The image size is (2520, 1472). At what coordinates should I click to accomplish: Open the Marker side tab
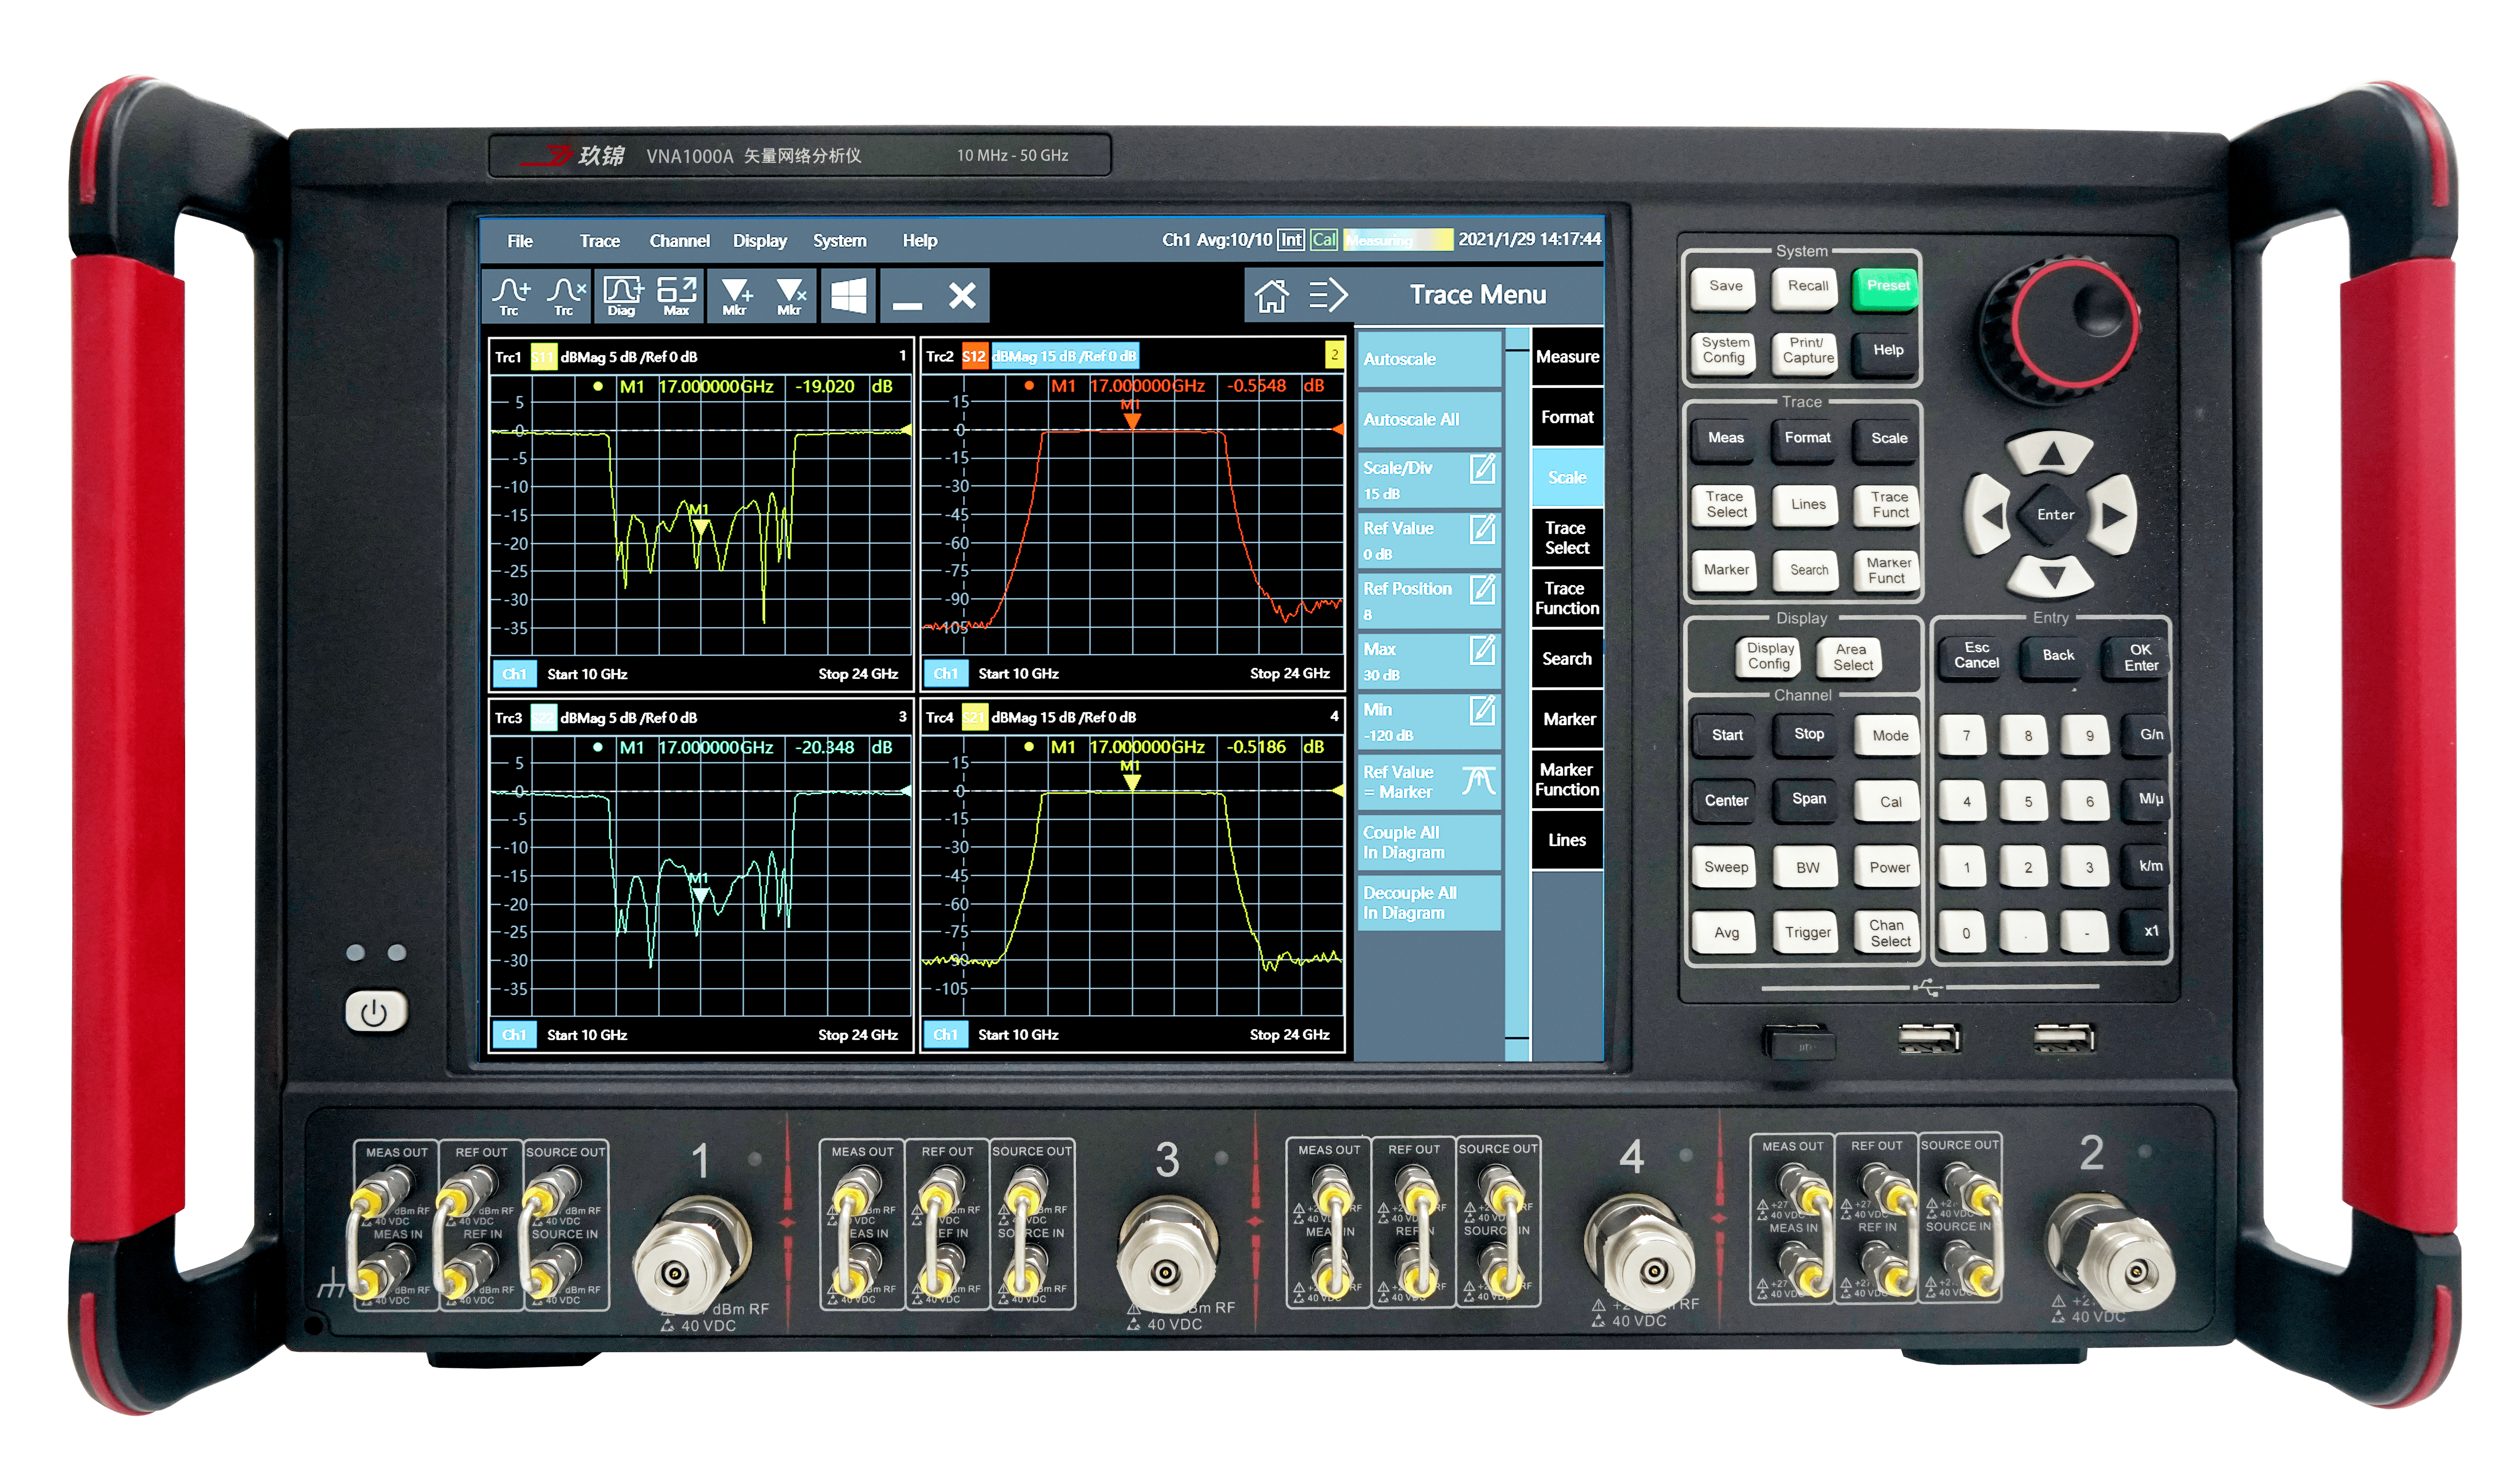[1567, 720]
